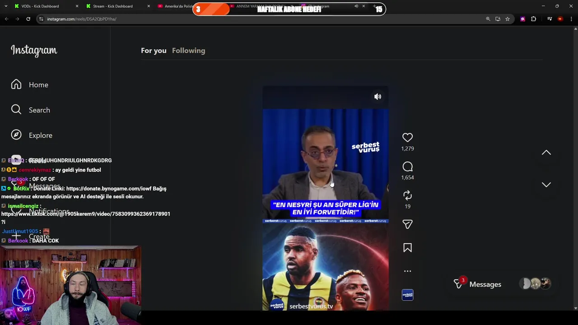Open the browser media control icon
578x325 pixels.
[550, 19]
